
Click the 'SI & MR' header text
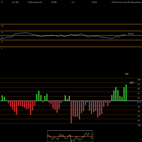click(15, 2)
